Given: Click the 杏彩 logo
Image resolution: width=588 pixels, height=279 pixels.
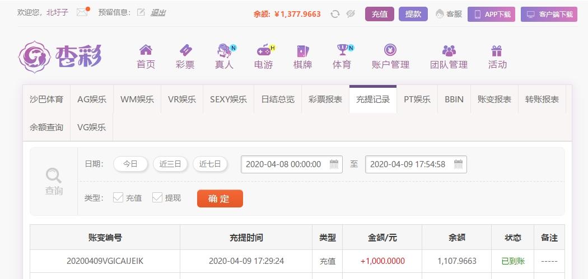Looking at the screenshot, I should click(60, 57).
